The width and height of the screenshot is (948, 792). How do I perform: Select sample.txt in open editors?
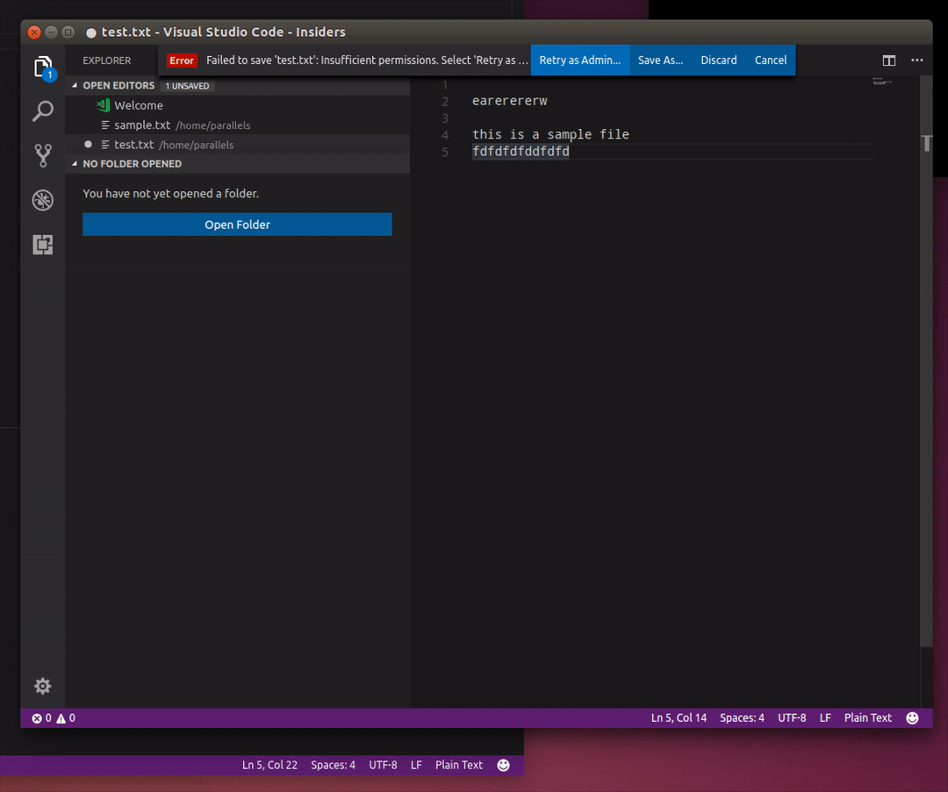(x=238, y=125)
